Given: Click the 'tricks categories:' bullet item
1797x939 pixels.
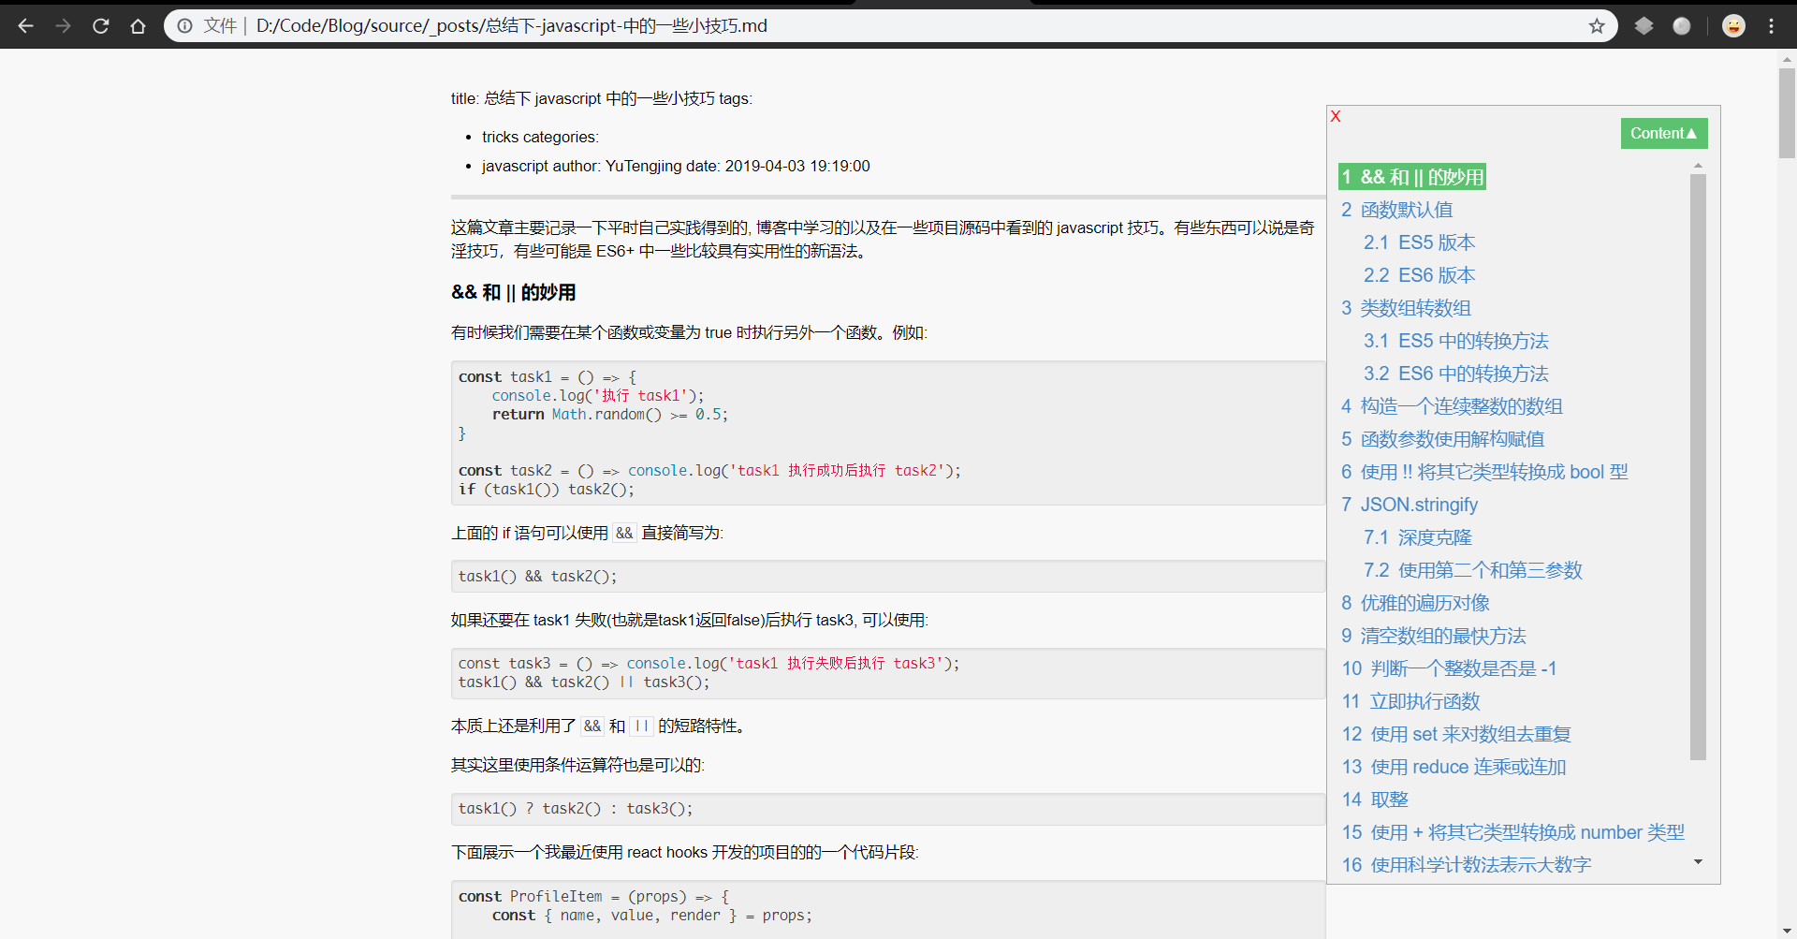Looking at the screenshot, I should tap(540, 137).
